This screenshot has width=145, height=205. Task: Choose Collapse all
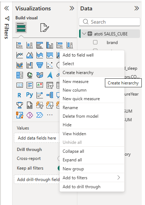tap(92, 151)
